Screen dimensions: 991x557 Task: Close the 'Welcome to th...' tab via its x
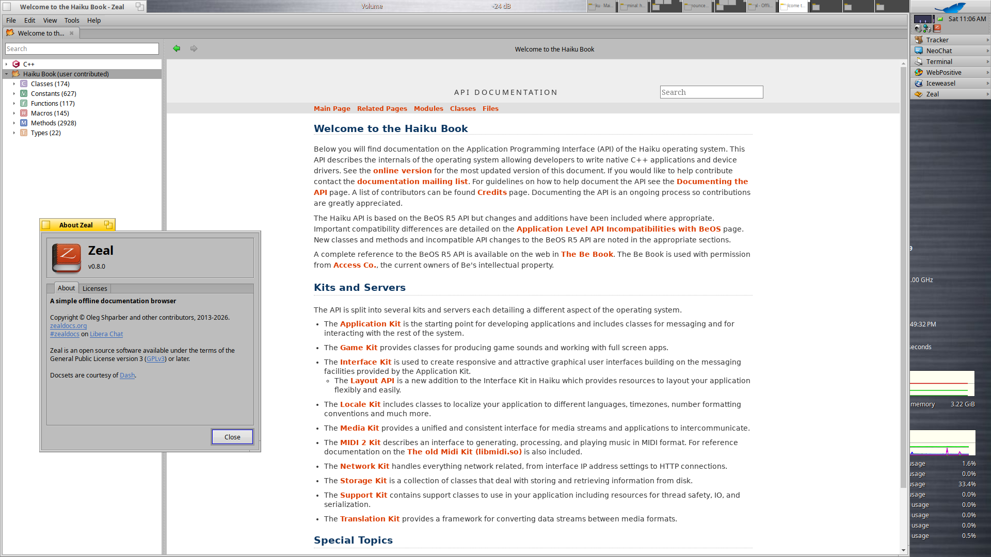click(72, 33)
